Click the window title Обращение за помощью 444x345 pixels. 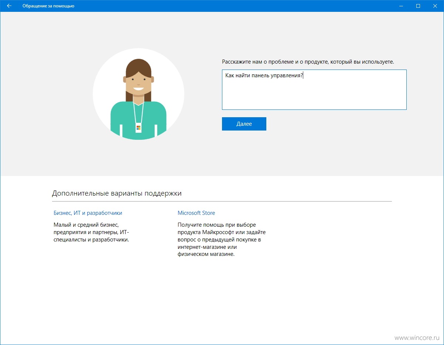click(48, 6)
